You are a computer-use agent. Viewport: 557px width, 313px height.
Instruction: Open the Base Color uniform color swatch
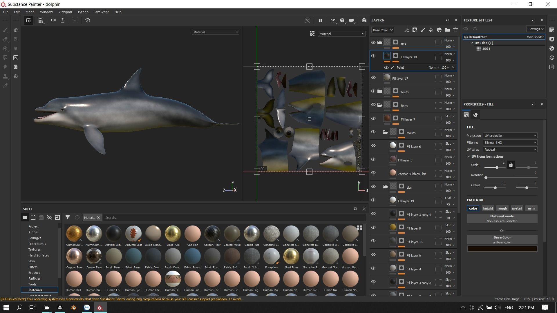click(x=502, y=249)
